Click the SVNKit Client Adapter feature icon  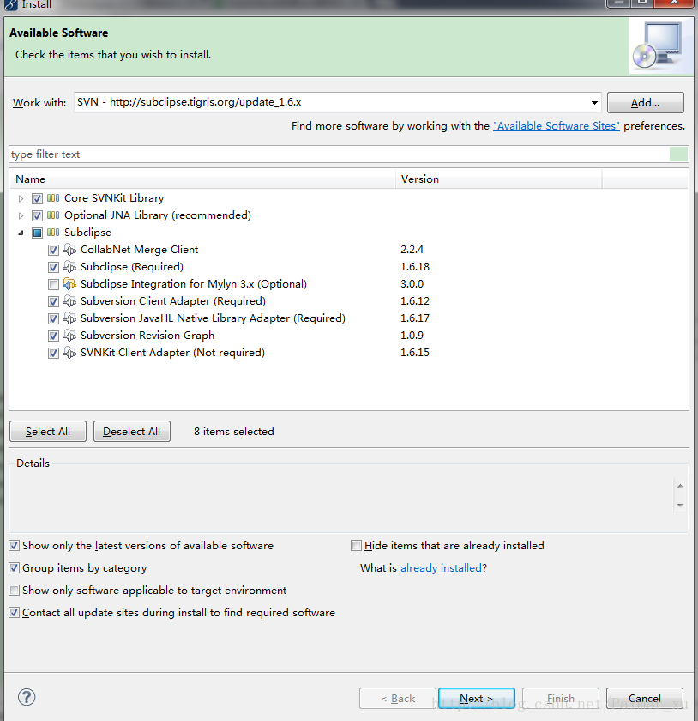pos(69,353)
